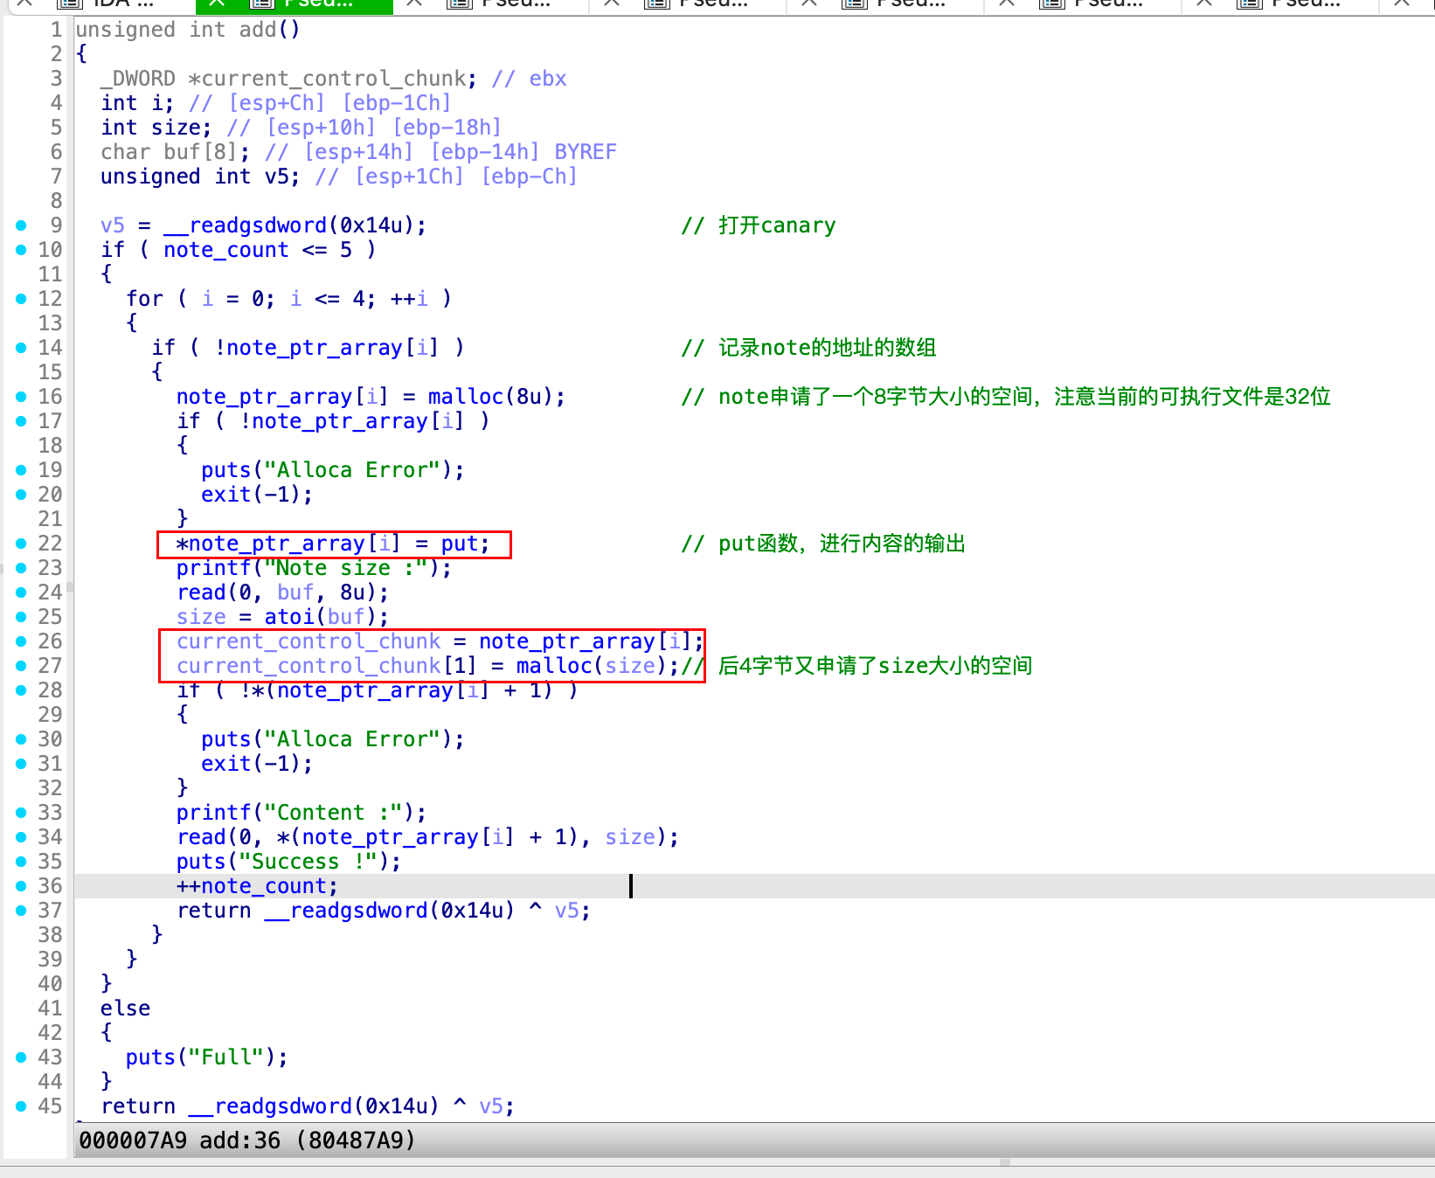Image resolution: width=1435 pixels, height=1178 pixels.
Task: Toggle the line marker on line 22
Action: [22, 543]
